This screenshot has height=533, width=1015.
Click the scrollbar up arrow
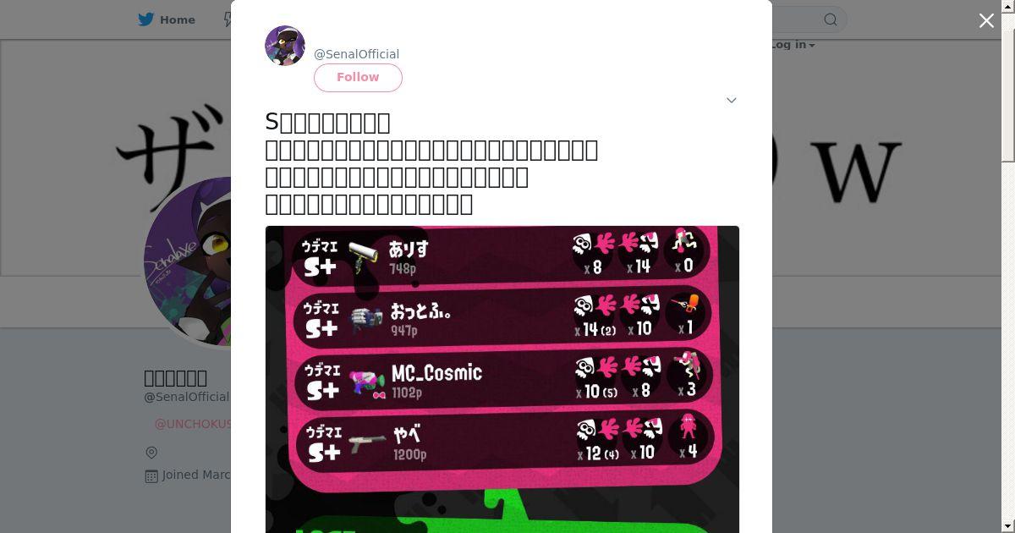(1008, 6)
